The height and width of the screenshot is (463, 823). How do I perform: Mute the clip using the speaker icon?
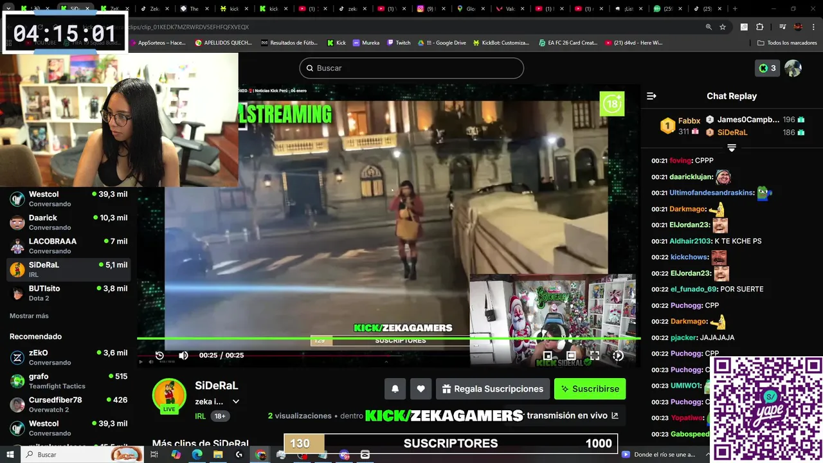[x=183, y=355]
